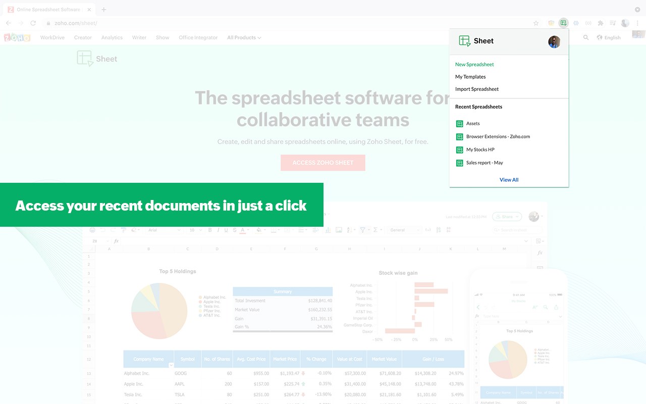Click the Sheet logo in the popup header
646x404 pixels.
point(476,41)
